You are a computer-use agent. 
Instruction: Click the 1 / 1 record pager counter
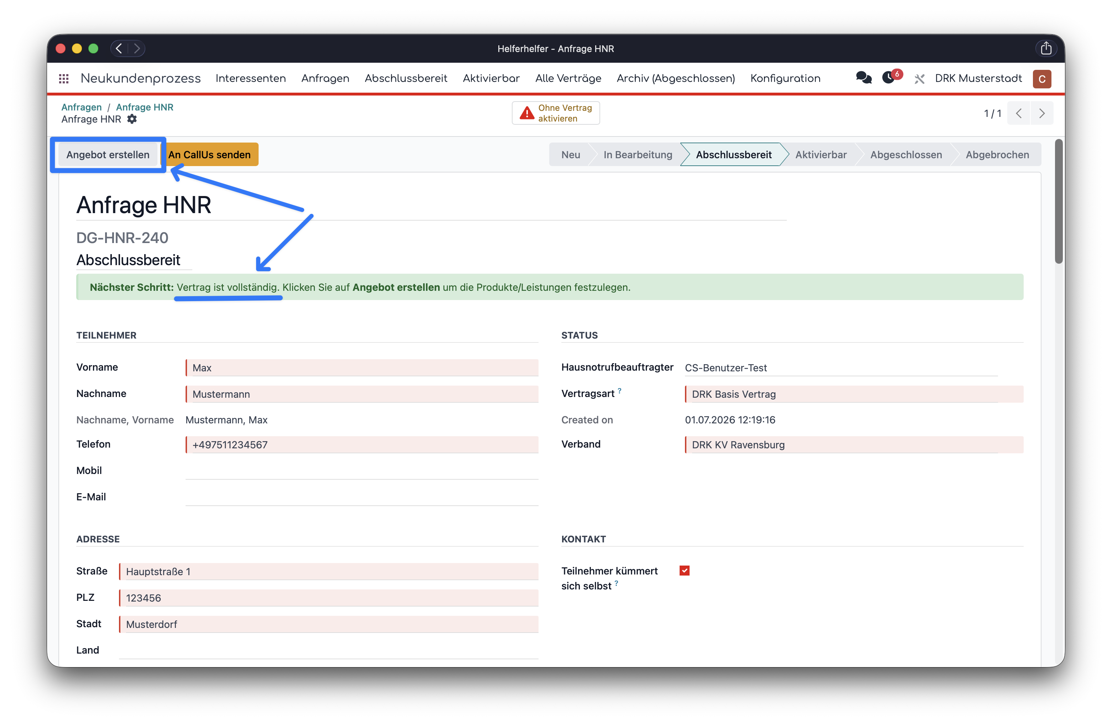point(992,113)
